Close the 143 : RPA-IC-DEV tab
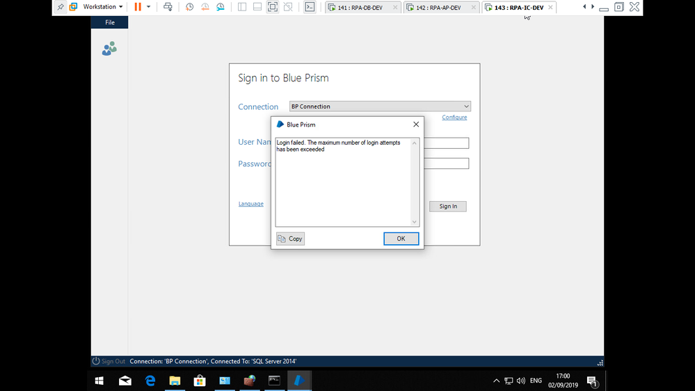The height and width of the screenshot is (391, 695). (x=550, y=8)
